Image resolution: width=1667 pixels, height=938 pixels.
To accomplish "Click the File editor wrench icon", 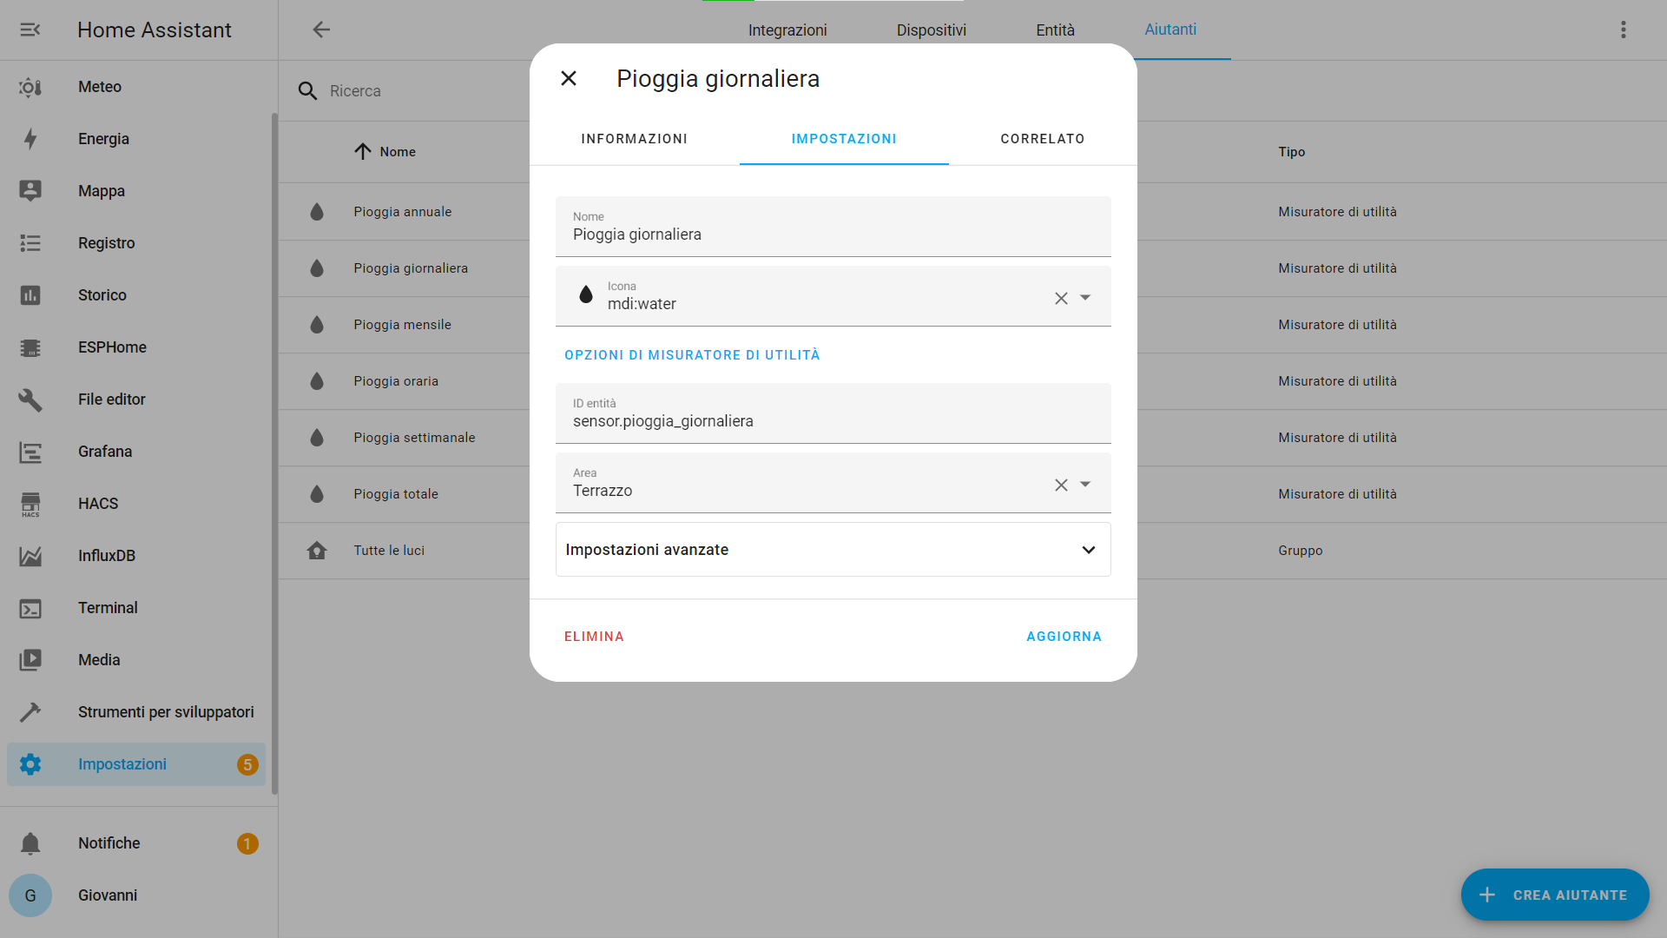I will [30, 400].
